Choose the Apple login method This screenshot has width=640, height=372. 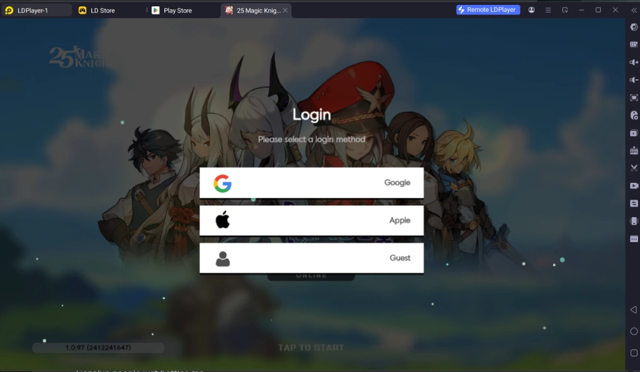click(x=311, y=220)
